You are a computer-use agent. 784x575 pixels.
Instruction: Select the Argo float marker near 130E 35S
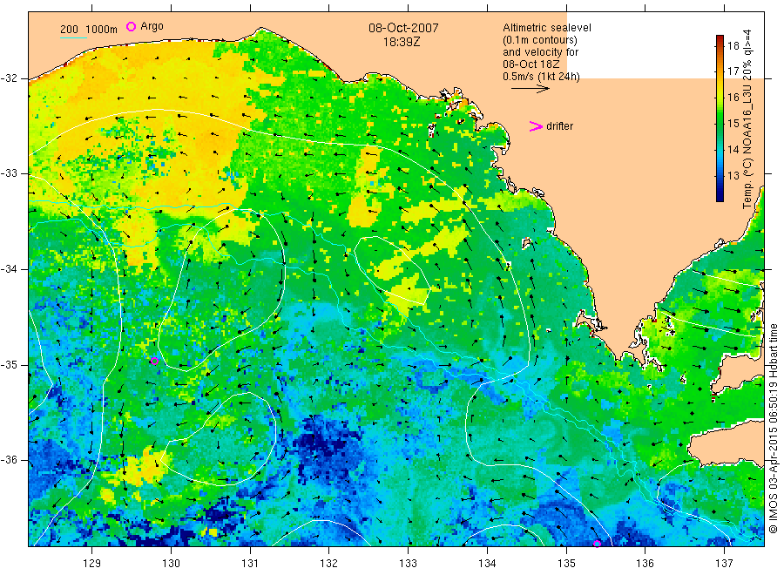click(x=154, y=361)
